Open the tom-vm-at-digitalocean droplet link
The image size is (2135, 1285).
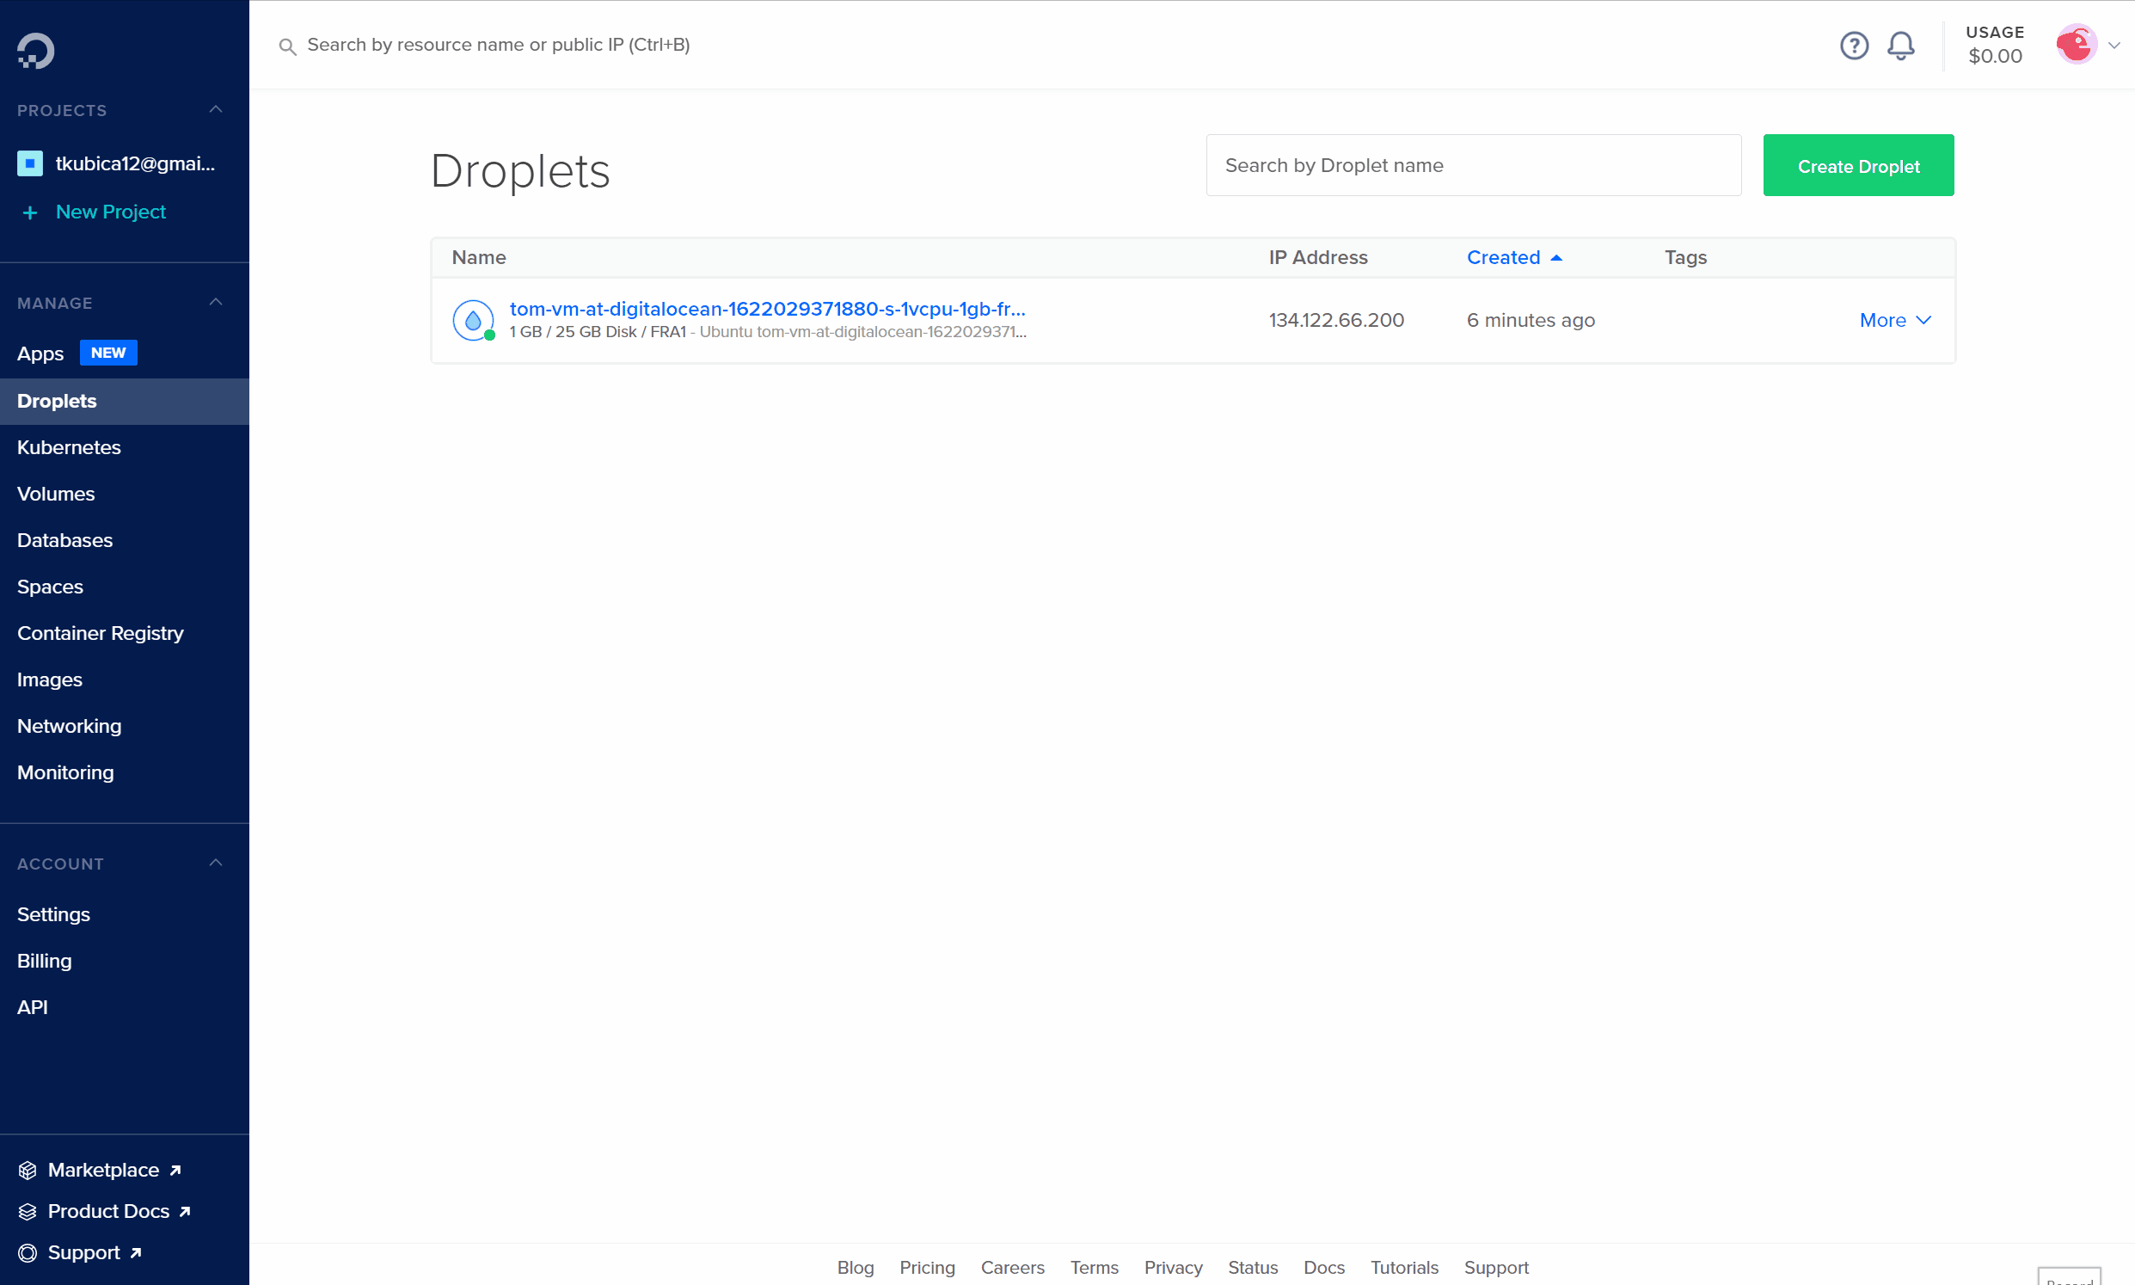click(x=767, y=309)
